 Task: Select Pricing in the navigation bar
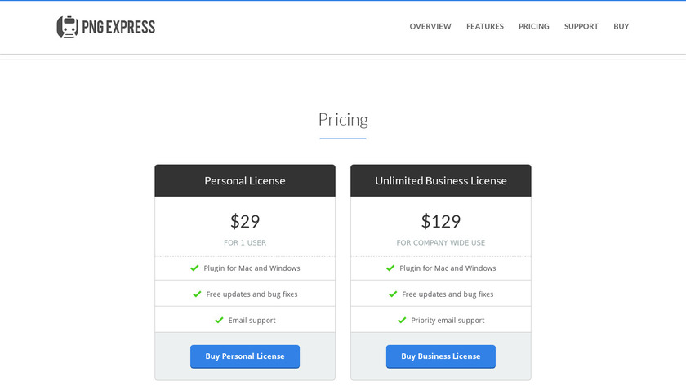(x=534, y=27)
